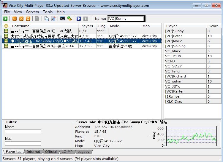Click lock icon of the 15 / 48 server row
Screen dimensions: 223x162
6,41
